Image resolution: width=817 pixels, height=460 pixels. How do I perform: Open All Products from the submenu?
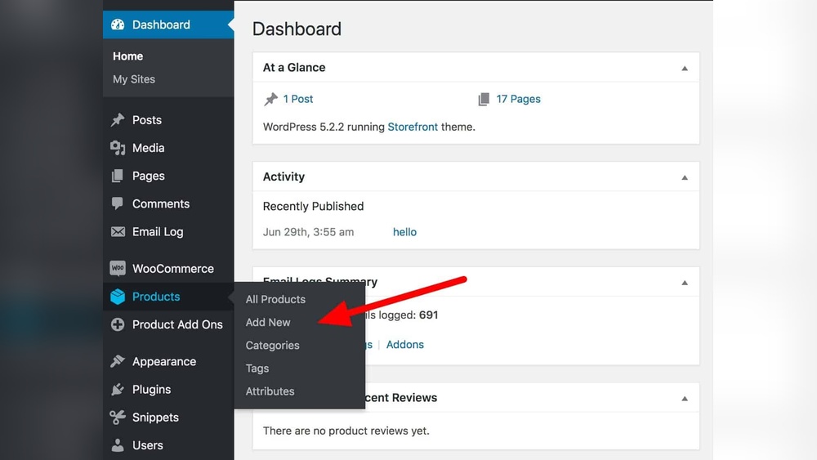pos(275,299)
